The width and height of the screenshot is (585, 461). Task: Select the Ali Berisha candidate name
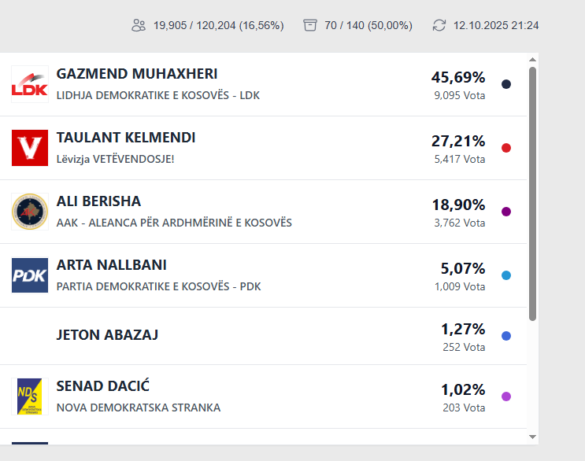point(98,201)
